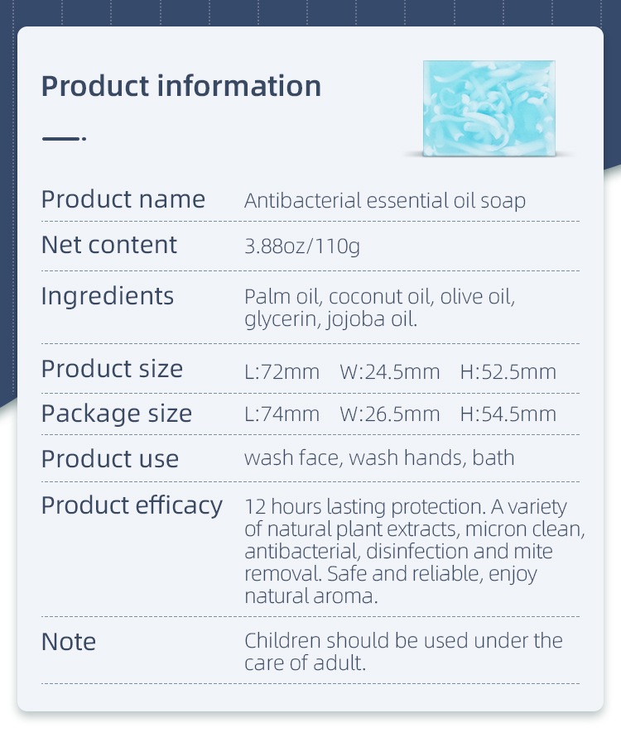621x732 pixels.
Task: Click the W:24.5mm product width value
Action: (x=390, y=372)
